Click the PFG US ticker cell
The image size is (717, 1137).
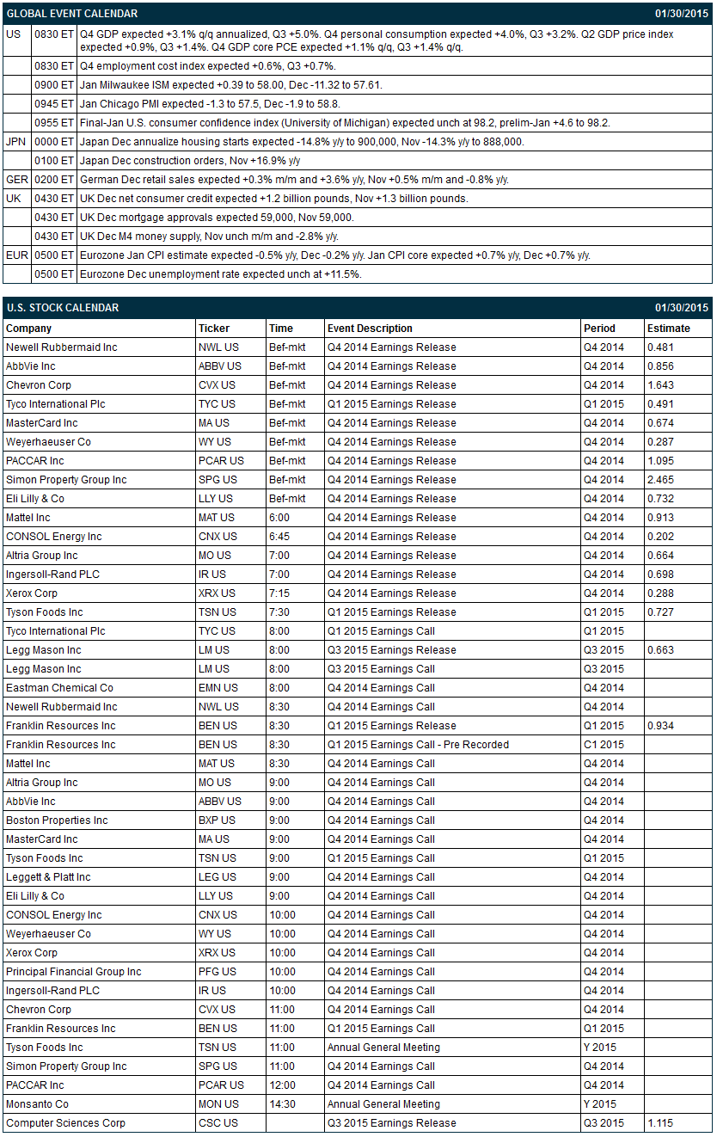click(x=230, y=972)
